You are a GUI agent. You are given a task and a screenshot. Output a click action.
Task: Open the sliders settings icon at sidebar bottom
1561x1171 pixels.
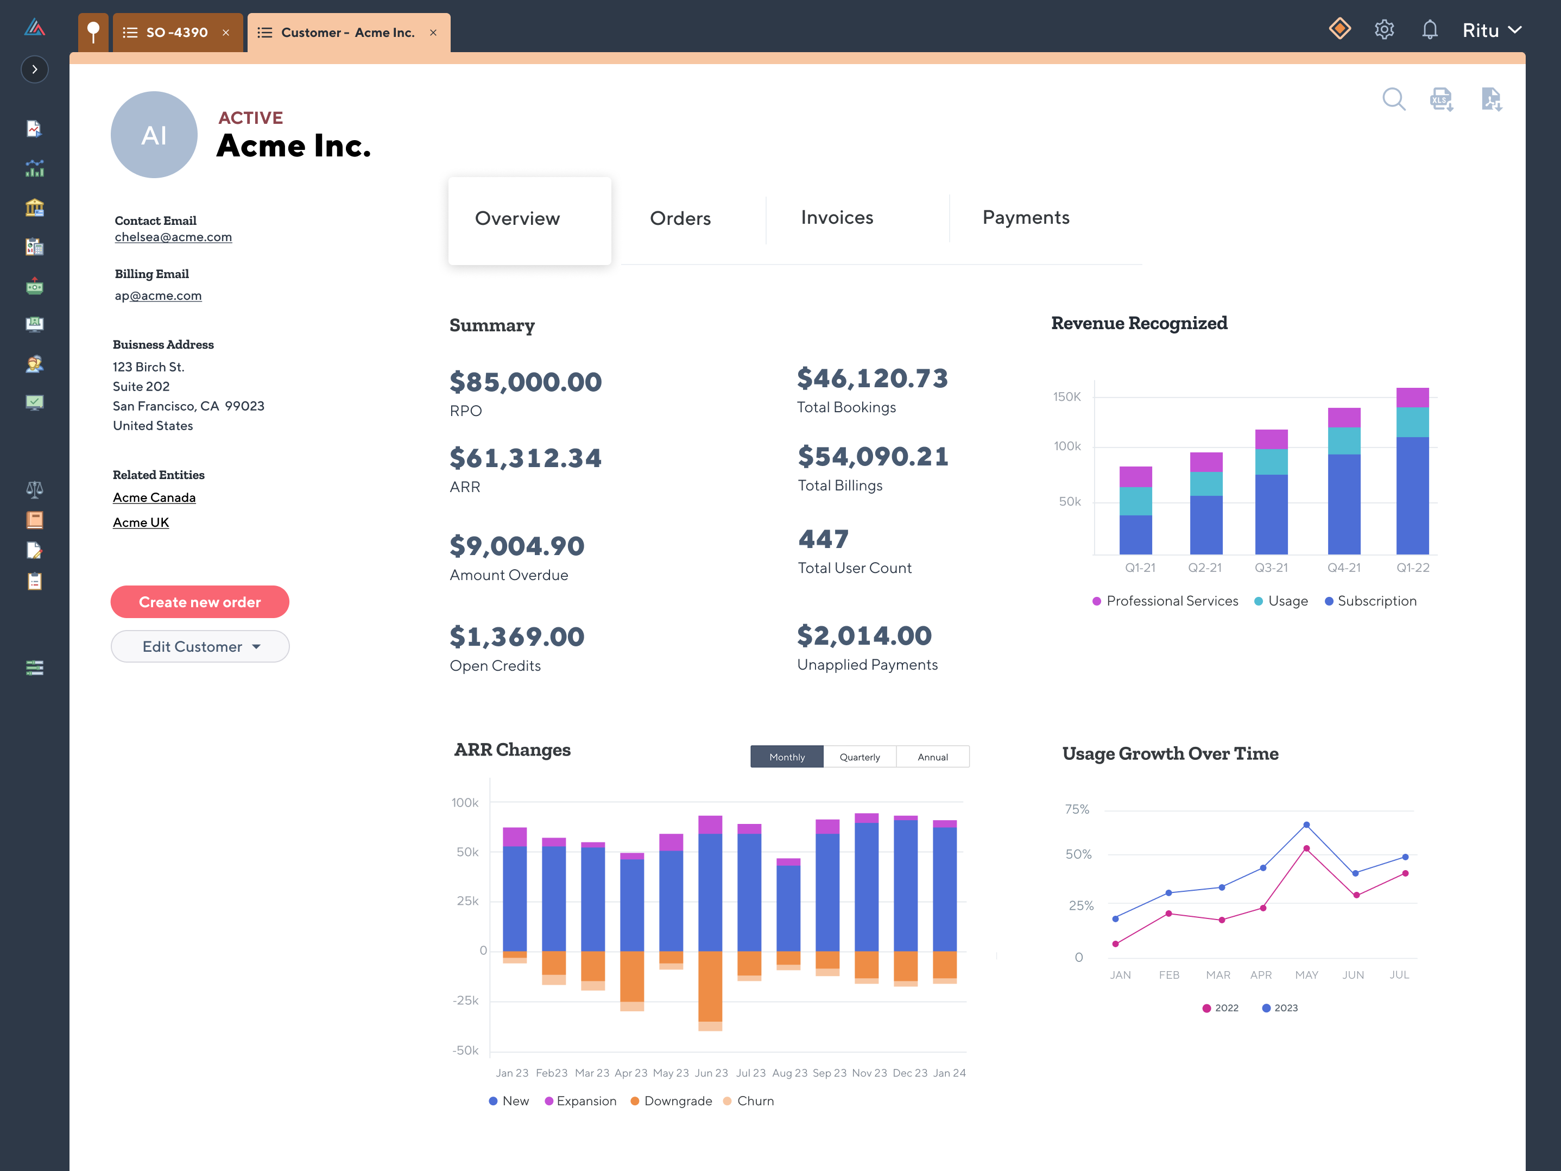34,668
